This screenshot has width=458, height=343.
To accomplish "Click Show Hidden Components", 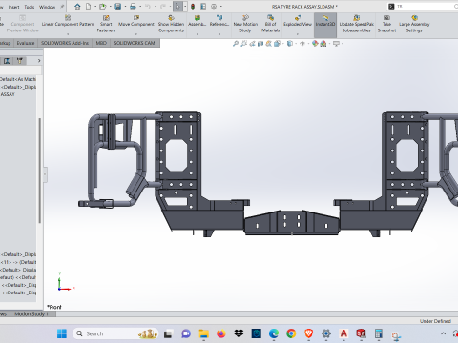I will coord(171,24).
